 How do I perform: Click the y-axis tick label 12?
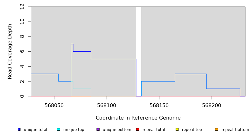(x=22, y=7)
